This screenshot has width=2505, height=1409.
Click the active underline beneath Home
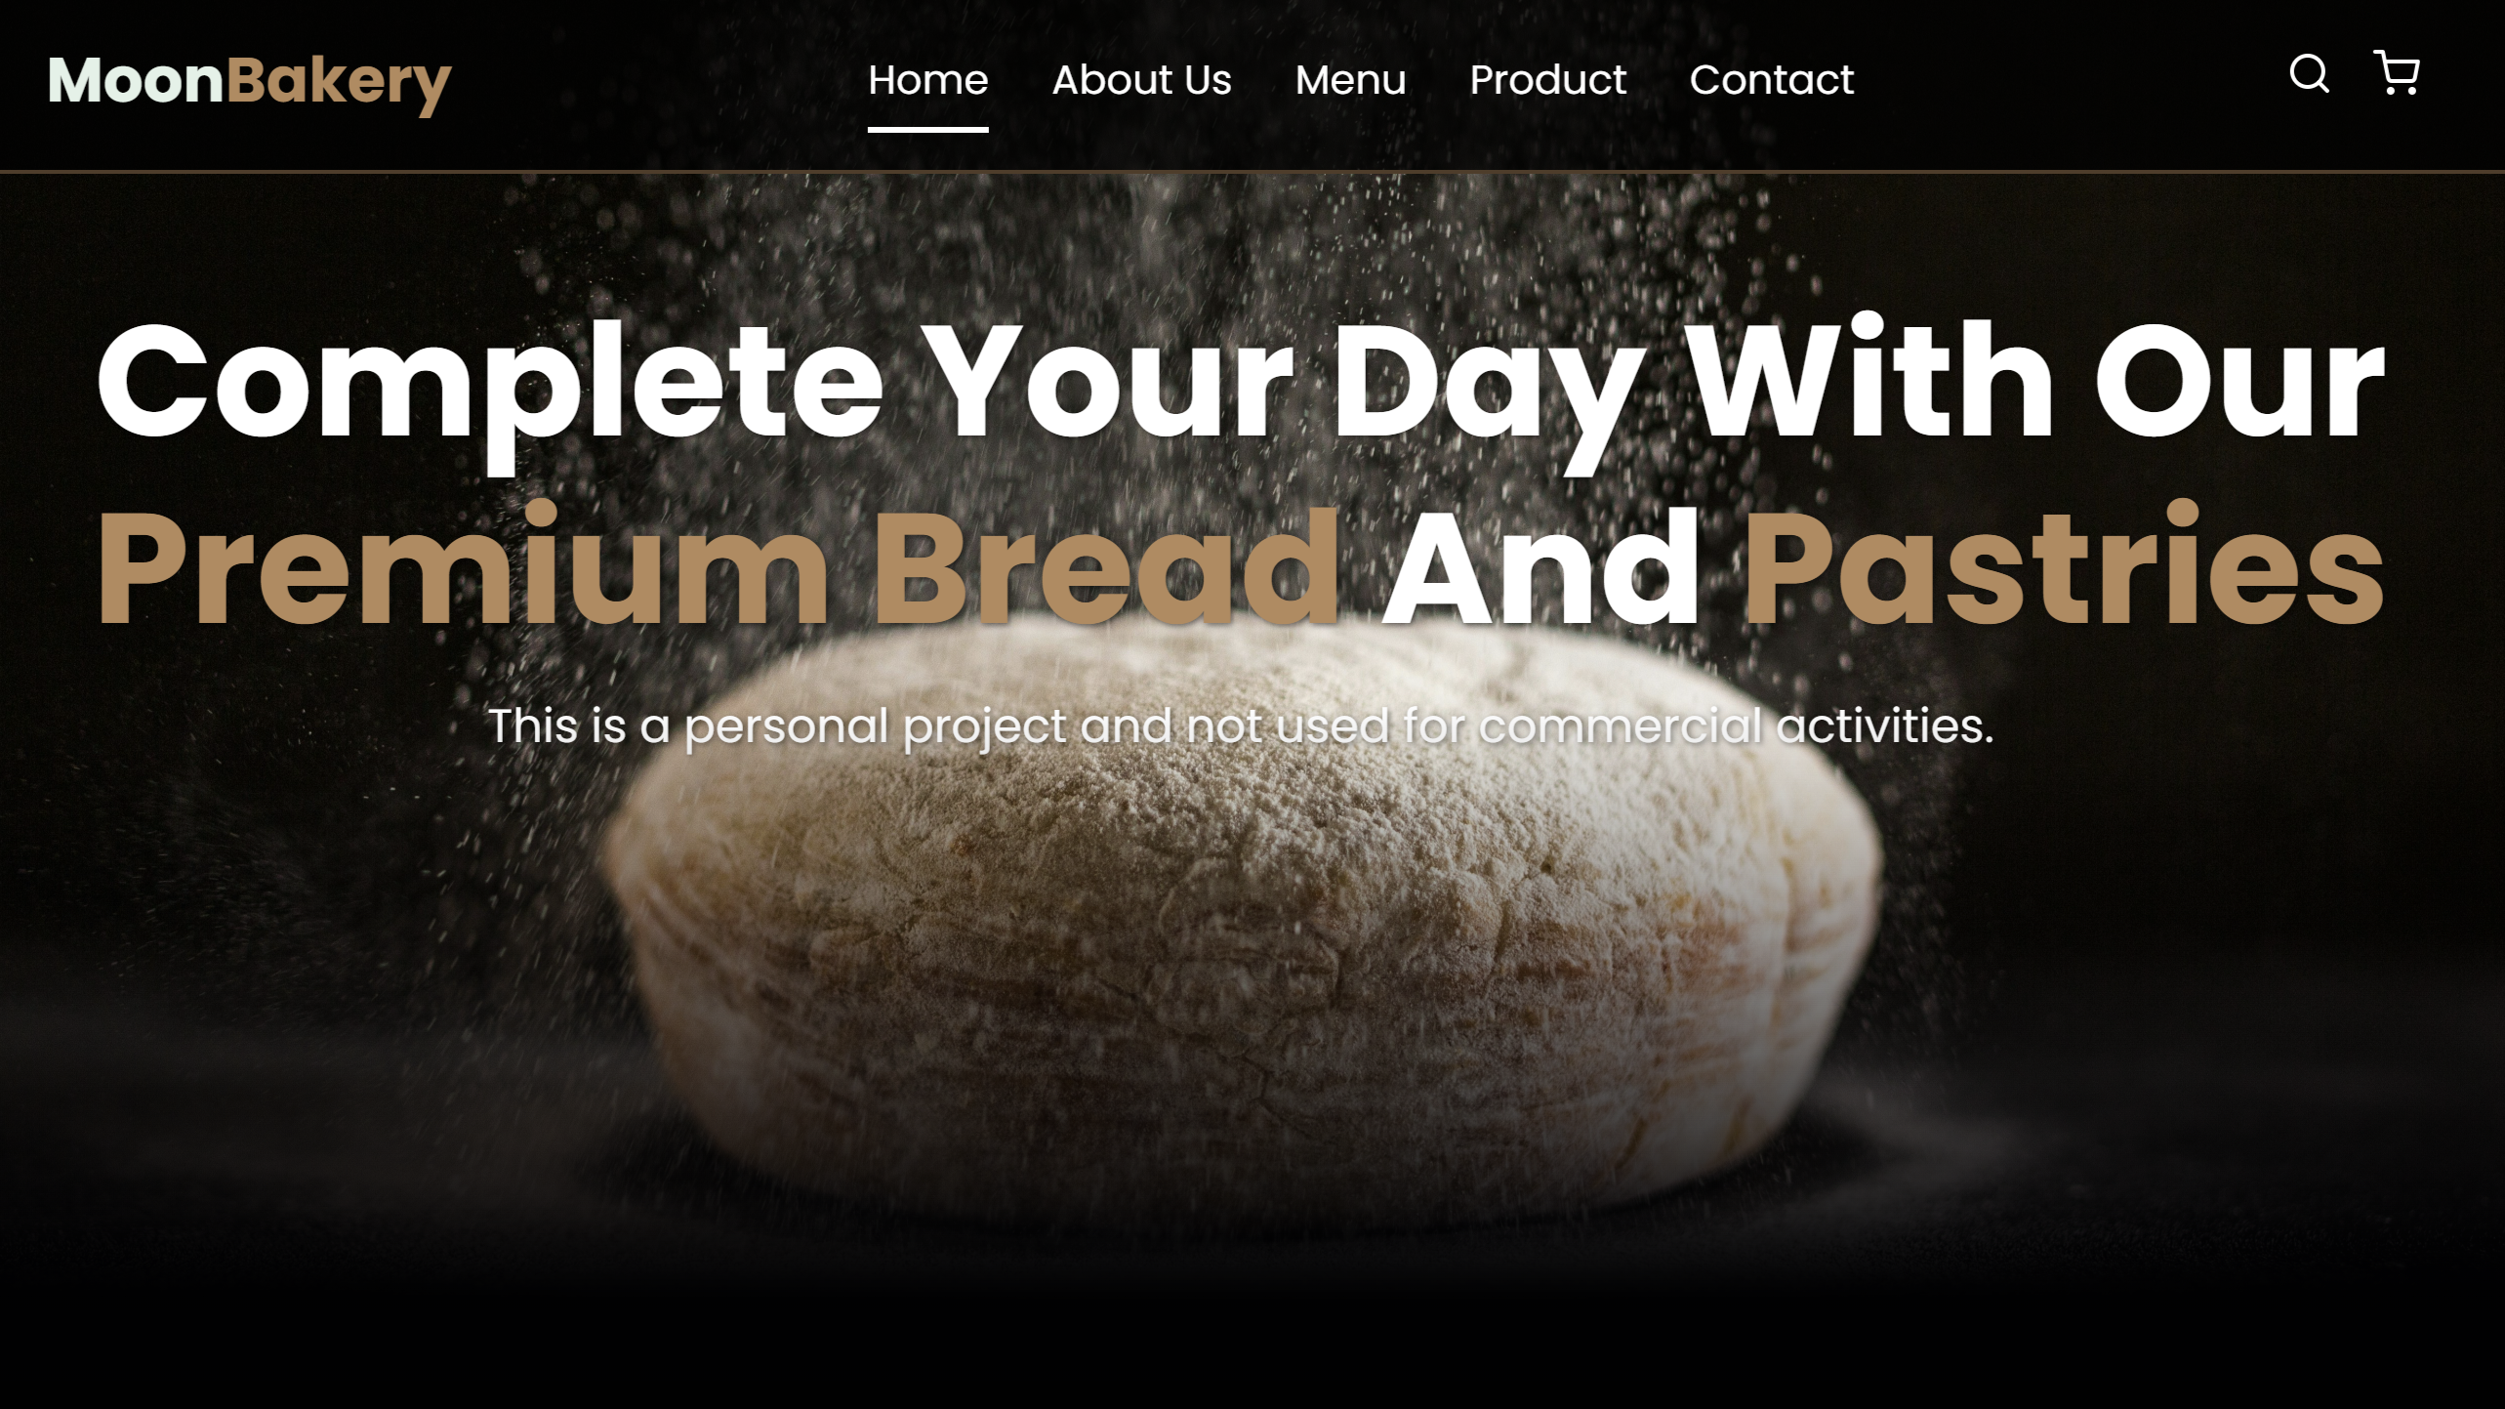pos(927,129)
